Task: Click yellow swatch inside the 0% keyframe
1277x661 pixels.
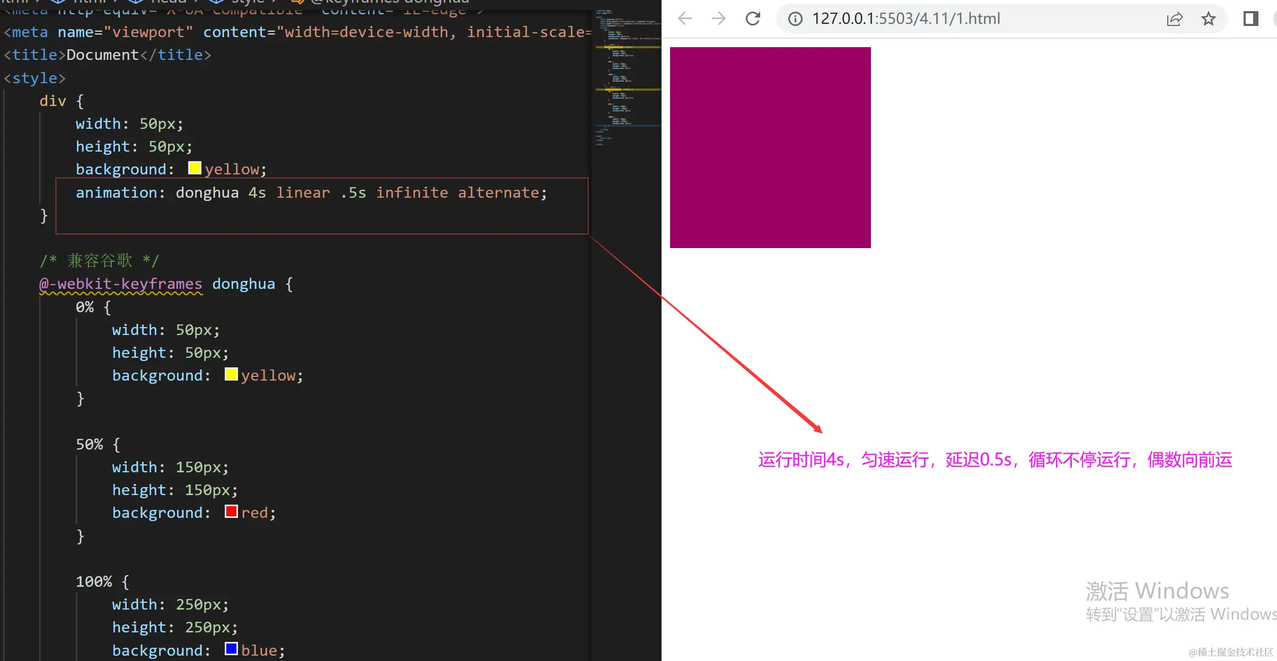Action: 231,375
